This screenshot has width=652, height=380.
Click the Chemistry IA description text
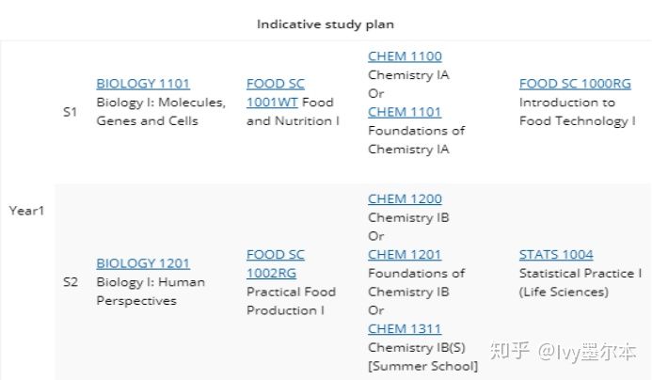408,75
